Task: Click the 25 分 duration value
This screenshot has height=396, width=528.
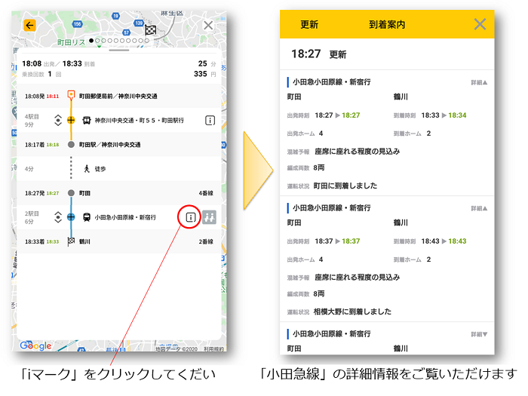Action: pos(207,63)
